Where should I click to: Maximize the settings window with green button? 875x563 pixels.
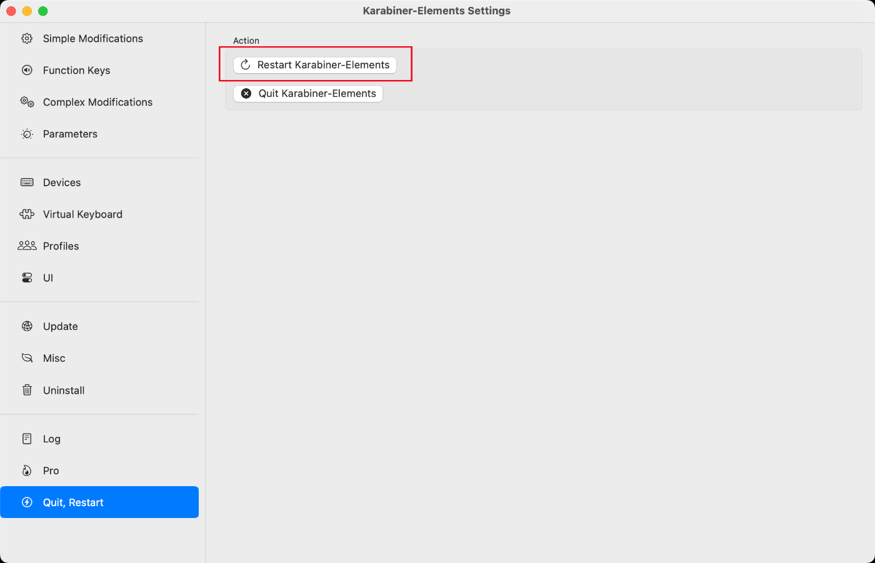[43, 11]
